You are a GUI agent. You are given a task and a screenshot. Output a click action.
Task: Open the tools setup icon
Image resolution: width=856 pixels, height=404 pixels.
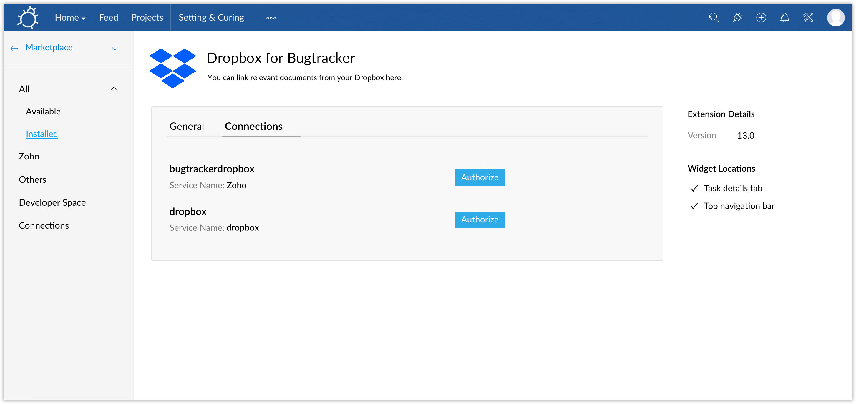tap(808, 18)
